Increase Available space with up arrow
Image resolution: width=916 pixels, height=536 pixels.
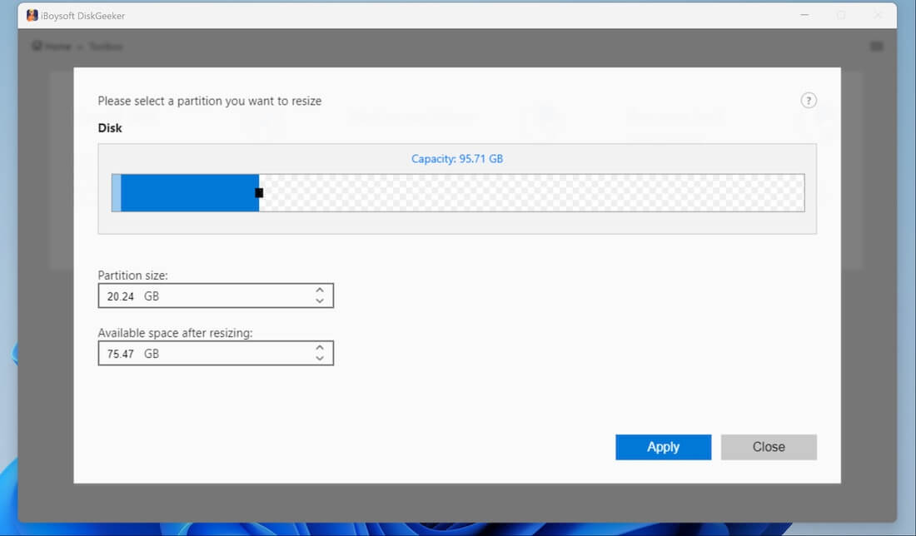(x=320, y=347)
